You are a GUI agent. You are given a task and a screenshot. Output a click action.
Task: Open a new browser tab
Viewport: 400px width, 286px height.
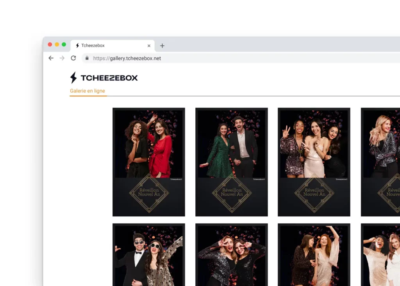click(x=162, y=46)
